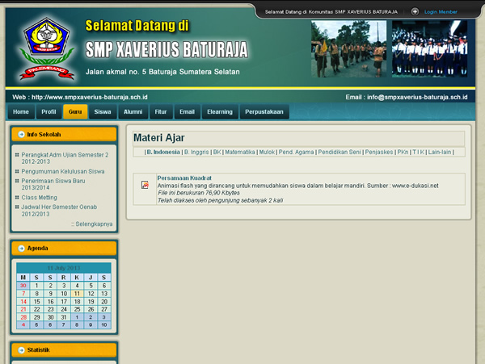This screenshot has width=485, height=364.
Task: Click the plus icon beside Login Member
Action: [x=415, y=12]
